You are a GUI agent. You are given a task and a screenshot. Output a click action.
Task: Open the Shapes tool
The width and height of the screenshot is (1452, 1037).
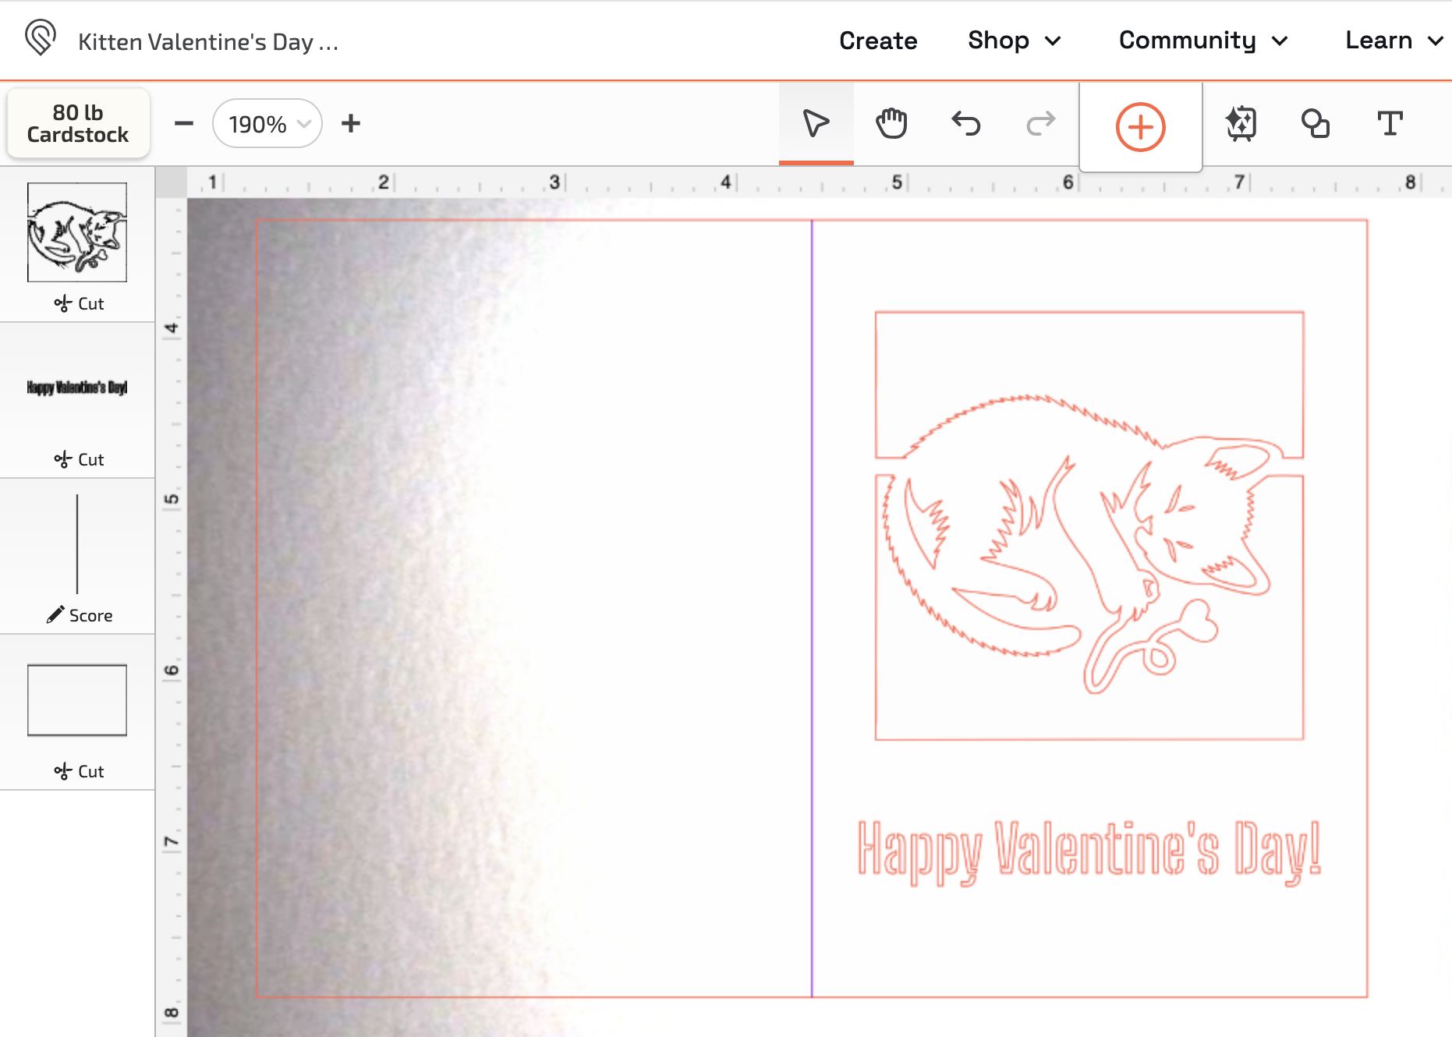(1316, 123)
